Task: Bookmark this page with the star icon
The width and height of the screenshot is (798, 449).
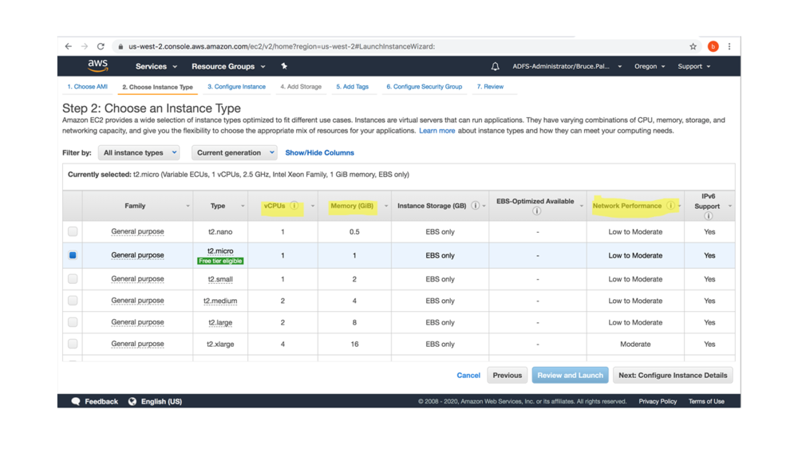Action: pyautogui.click(x=693, y=46)
